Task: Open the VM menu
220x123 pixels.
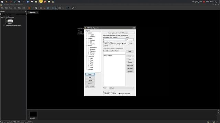Action: click(x=15, y=8)
